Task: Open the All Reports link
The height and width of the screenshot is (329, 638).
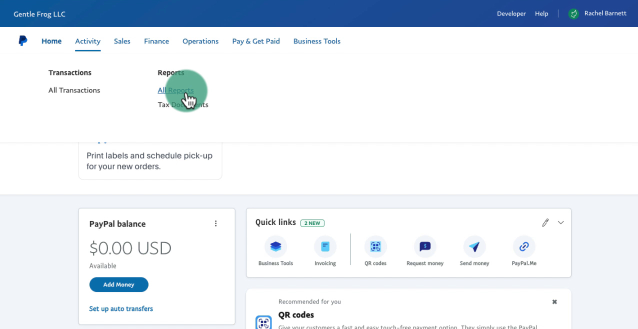Action: (x=175, y=90)
